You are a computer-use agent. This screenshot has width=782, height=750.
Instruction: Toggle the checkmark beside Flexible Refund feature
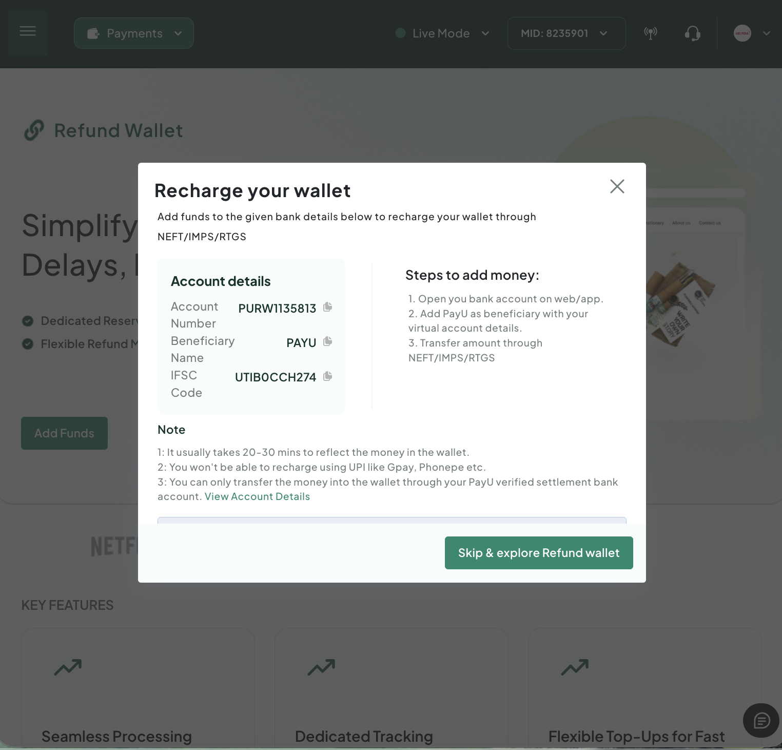pyautogui.click(x=28, y=344)
